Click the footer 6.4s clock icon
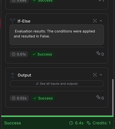The height and width of the screenshot is (129, 115). (71, 123)
